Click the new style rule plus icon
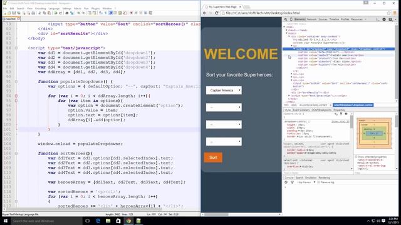This screenshot has height=225, width=401. click(336, 114)
